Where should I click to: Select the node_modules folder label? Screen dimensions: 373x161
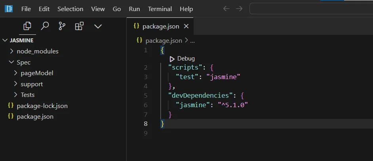[x=38, y=51]
